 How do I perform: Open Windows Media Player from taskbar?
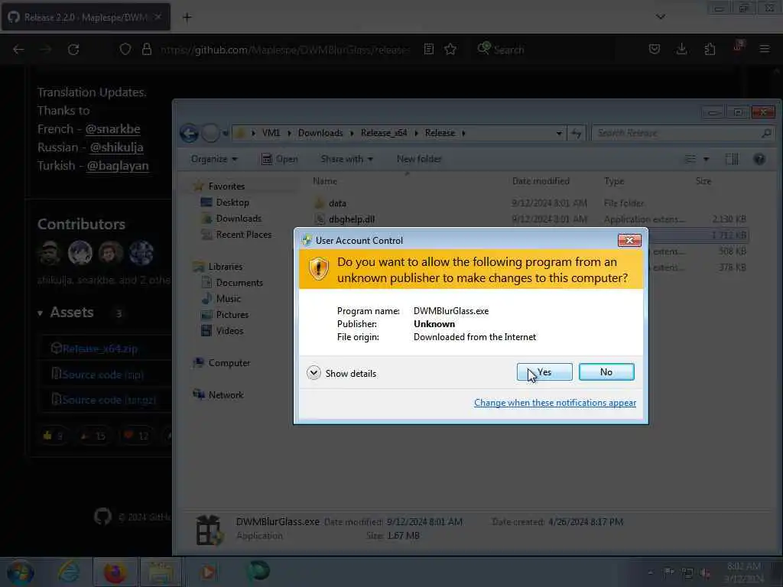click(x=208, y=572)
